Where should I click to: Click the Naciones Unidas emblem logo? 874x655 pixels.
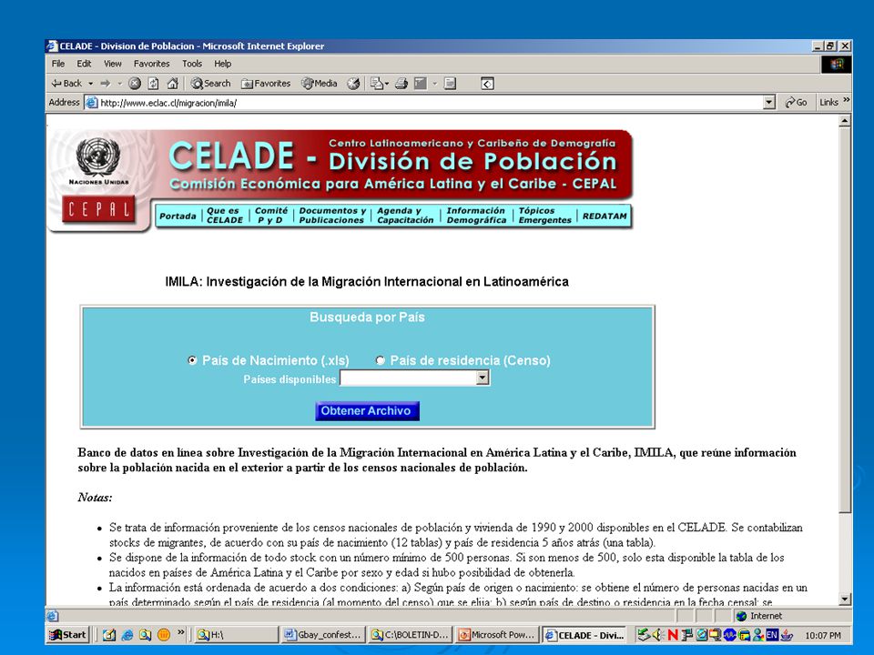98,157
